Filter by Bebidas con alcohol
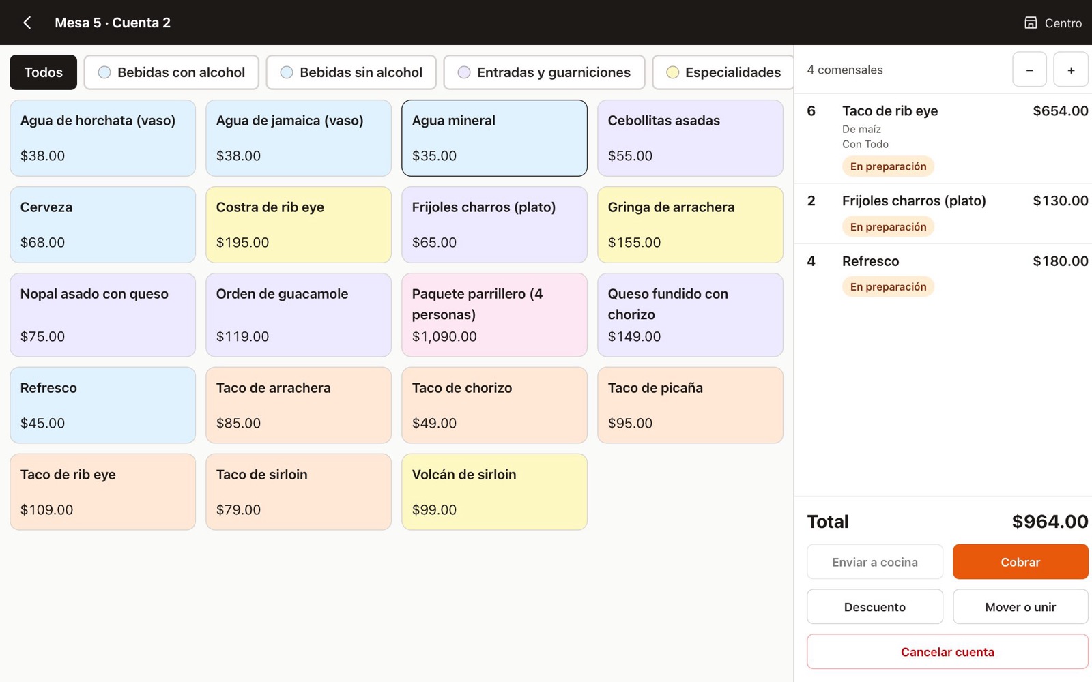 (x=171, y=72)
